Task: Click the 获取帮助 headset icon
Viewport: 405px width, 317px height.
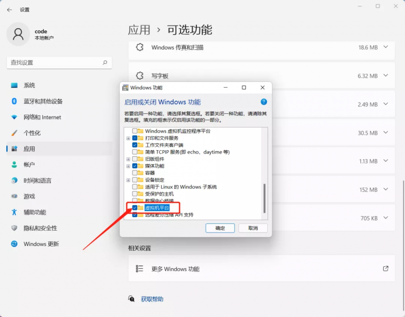Action: pyautogui.click(x=131, y=299)
